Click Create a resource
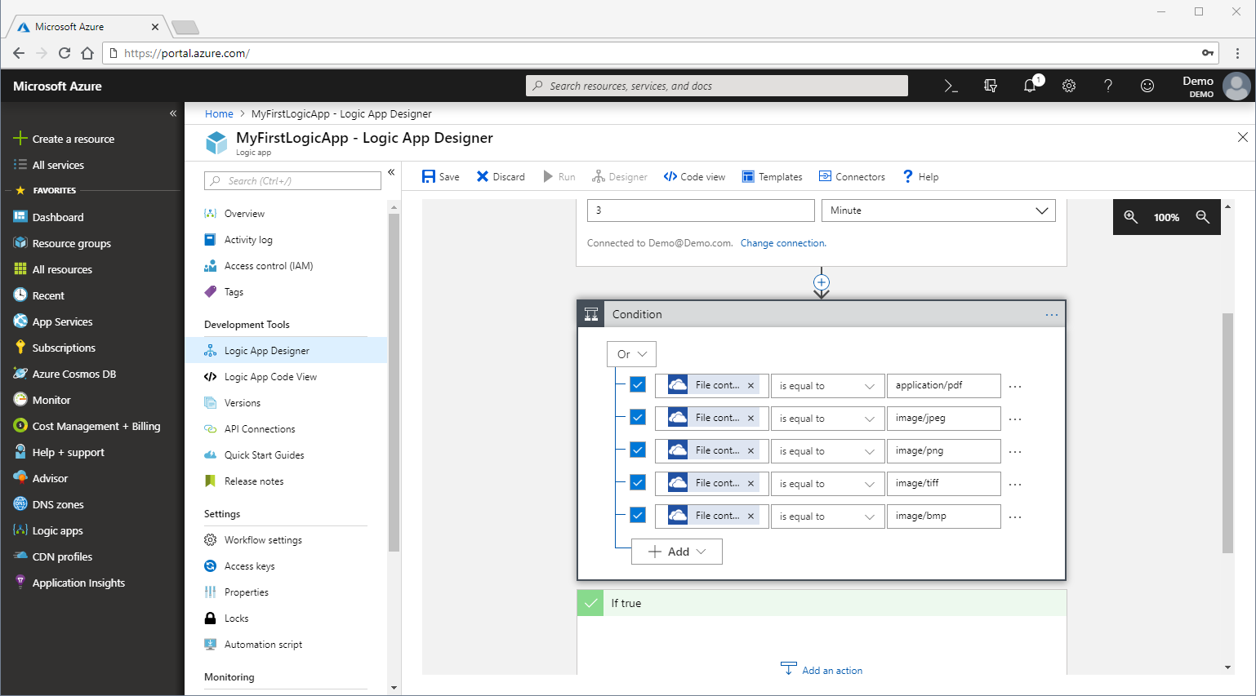This screenshot has height=696, width=1256. point(73,139)
